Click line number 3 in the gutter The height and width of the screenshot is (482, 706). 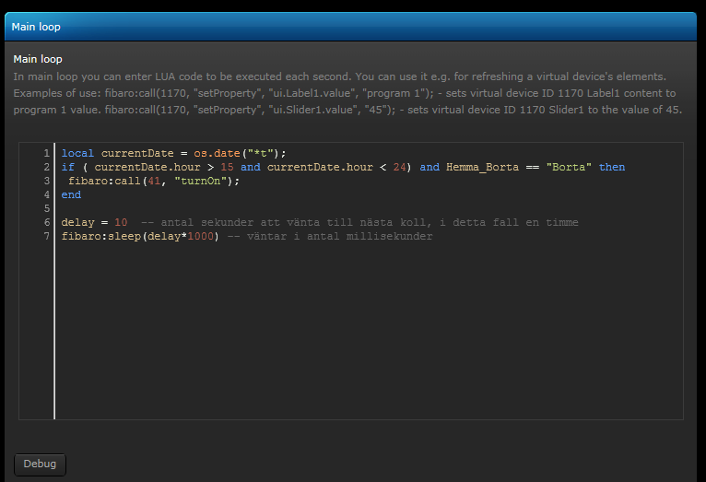[45, 182]
